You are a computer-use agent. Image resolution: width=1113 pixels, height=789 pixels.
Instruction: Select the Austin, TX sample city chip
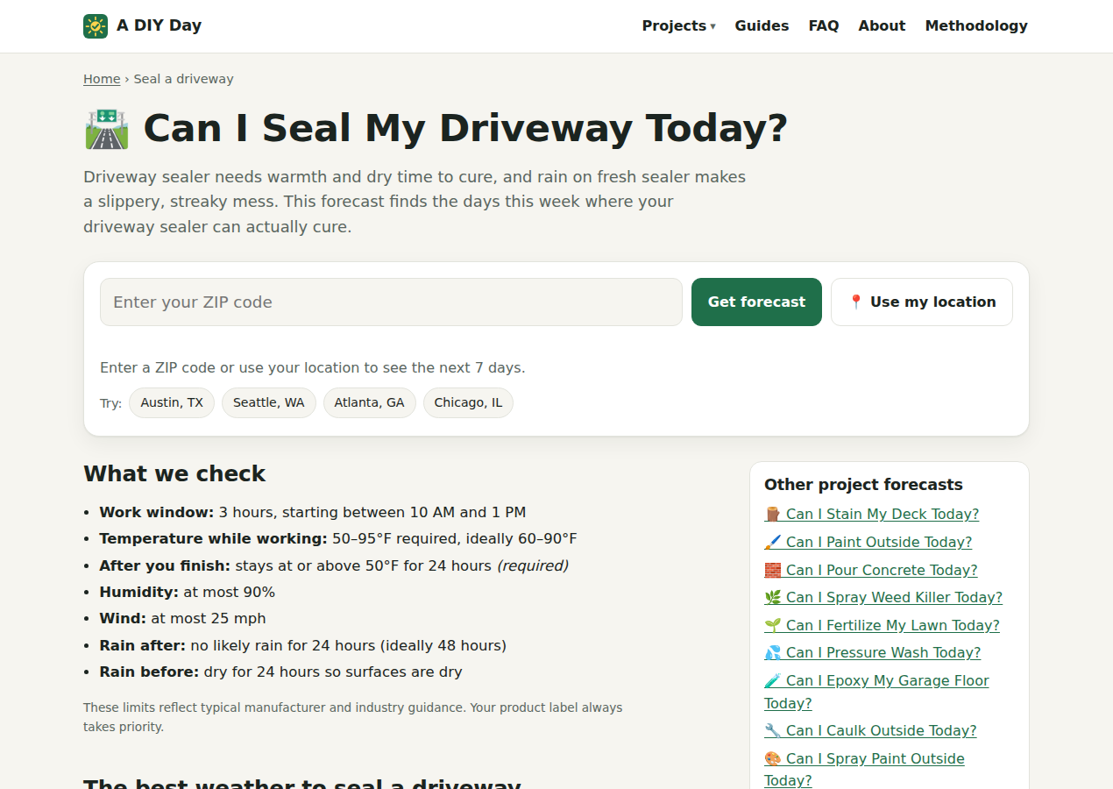pyautogui.click(x=172, y=403)
